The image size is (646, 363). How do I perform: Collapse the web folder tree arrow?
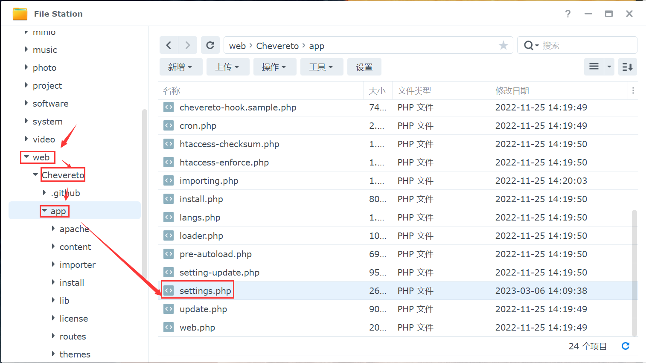pyautogui.click(x=26, y=157)
